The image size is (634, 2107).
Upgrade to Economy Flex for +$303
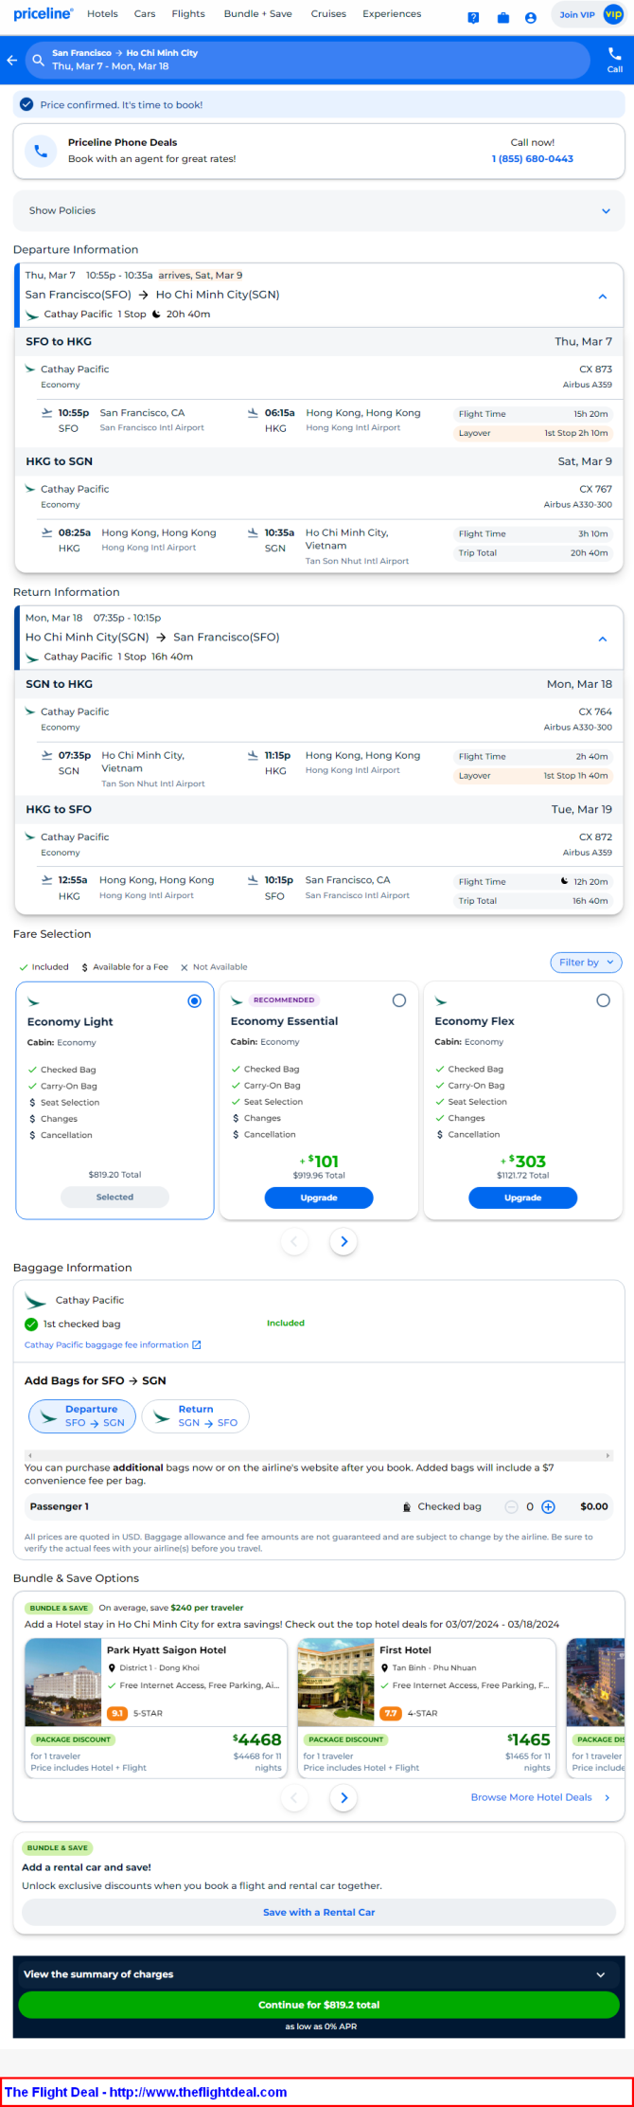pos(522,1198)
